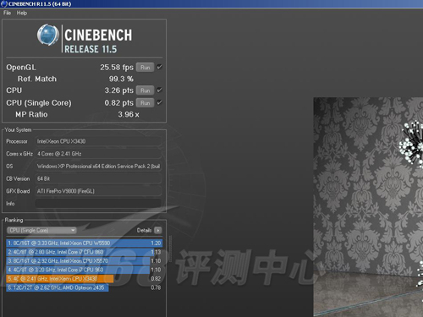The height and width of the screenshot is (317, 423).
Task: Select ranking entry AMD Opteron 2435
Action: (84, 287)
